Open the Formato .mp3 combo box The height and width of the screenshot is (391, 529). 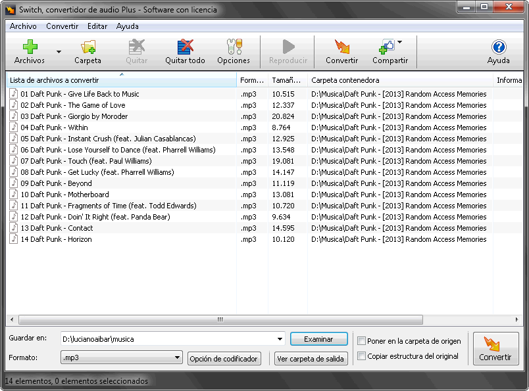(122, 357)
